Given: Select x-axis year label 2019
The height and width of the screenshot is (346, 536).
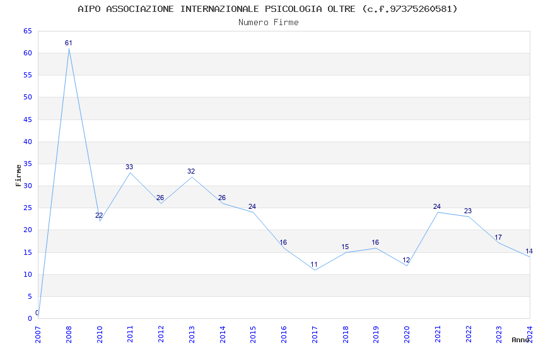Looking at the screenshot, I should 376,335.
